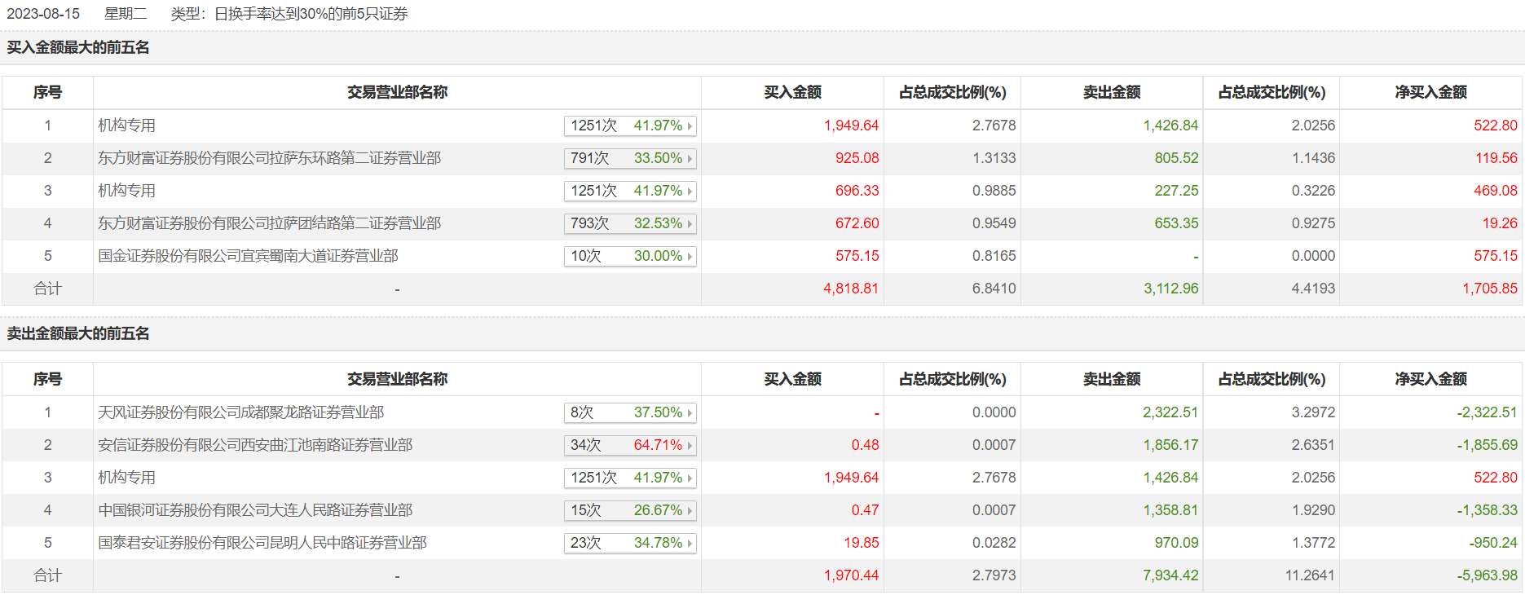Click 卖出金额 header in the buy table
Viewport: 1525px width, 595px height.
pyautogui.click(x=1112, y=92)
